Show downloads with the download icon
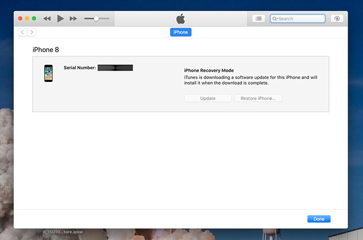 337,19
